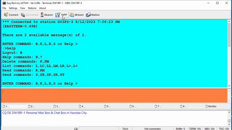The height and width of the screenshot is (130, 232).
Task: Click terminal output scrollbar up arrow
Action: (x=229, y=21)
